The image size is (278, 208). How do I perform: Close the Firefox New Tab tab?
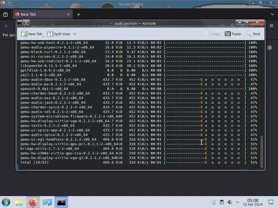point(68,14)
